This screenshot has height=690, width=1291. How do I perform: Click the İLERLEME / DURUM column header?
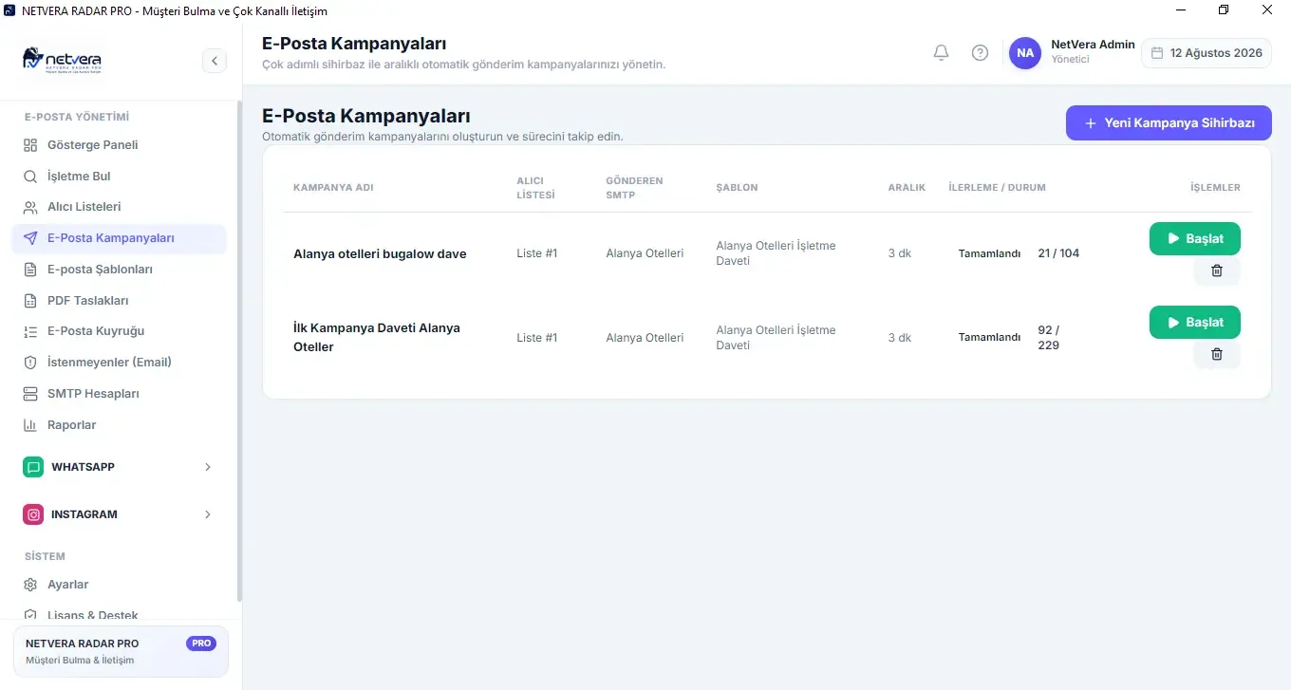tap(997, 188)
